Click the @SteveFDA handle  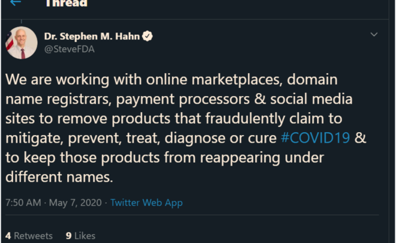point(69,49)
